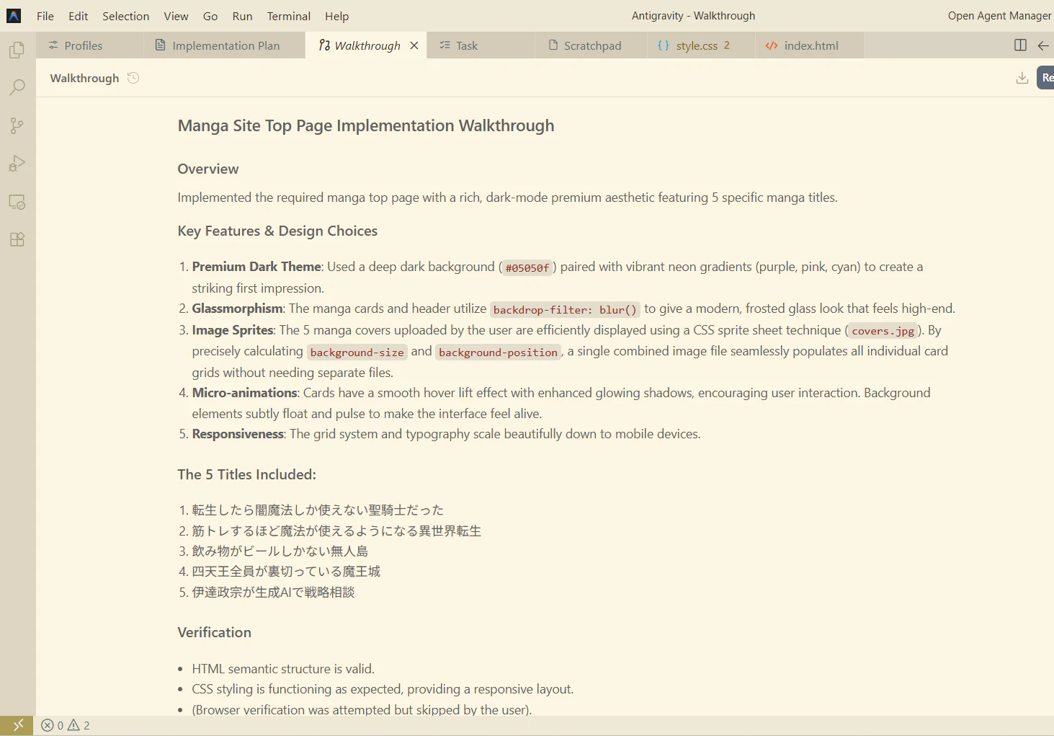Image resolution: width=1054 pixels, height=736 pixels.
Task: Click the remote connection icon in status bar
Action: (17, 725)
